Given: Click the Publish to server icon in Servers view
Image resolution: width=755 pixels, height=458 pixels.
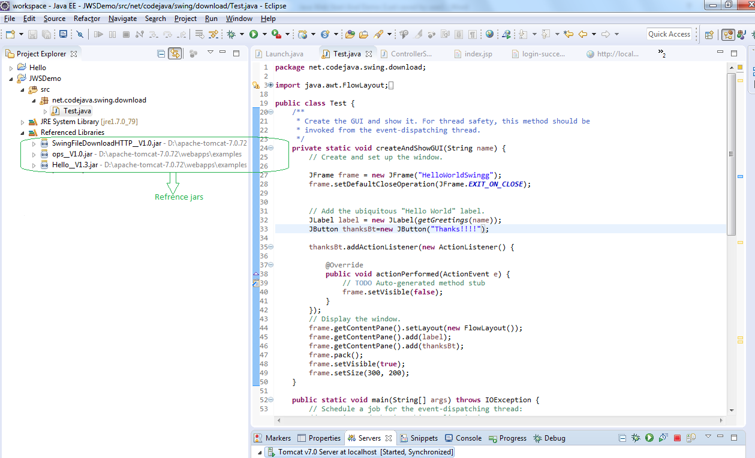Looking at the screenshot, I should pos(691,438).
